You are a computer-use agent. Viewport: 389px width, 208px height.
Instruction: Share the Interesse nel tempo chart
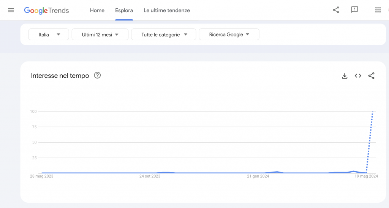pyautogui.click(x=371, y=76)
